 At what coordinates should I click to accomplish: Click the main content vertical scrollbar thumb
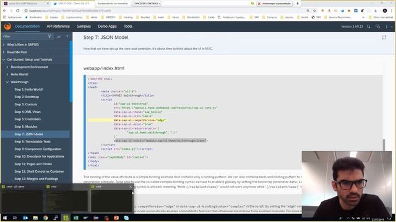(384, 145)
